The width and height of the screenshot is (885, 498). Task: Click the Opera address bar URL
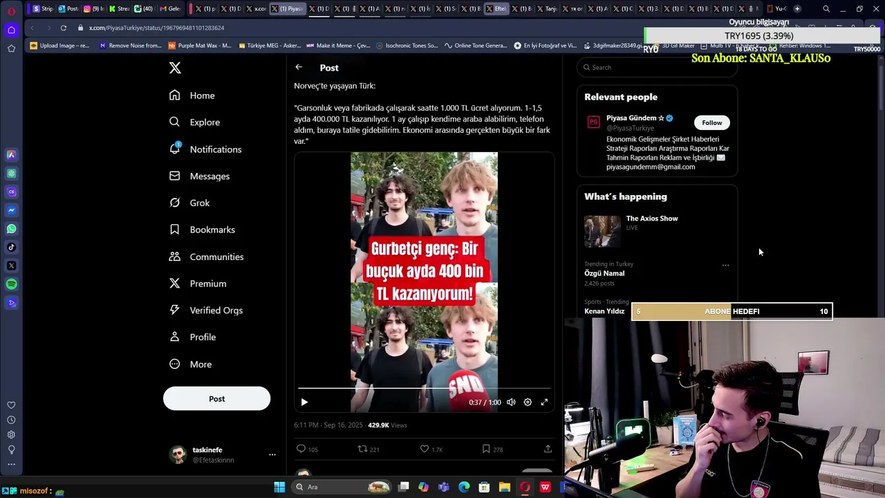(x=156, y=28)
